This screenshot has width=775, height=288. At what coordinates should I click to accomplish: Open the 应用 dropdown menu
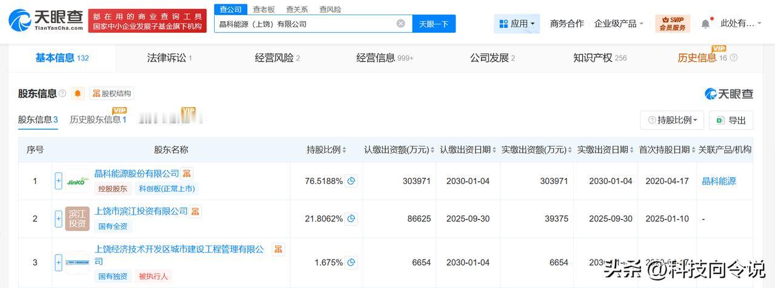coord(517,24)
